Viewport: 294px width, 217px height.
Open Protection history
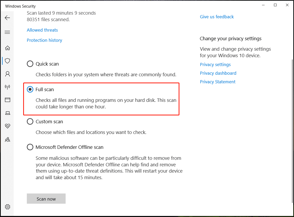click(x=44, y=40)
